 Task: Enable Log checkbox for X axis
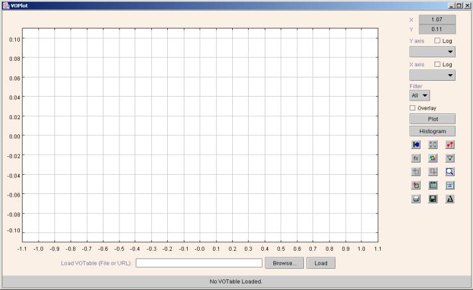click(x=437, y=64)
